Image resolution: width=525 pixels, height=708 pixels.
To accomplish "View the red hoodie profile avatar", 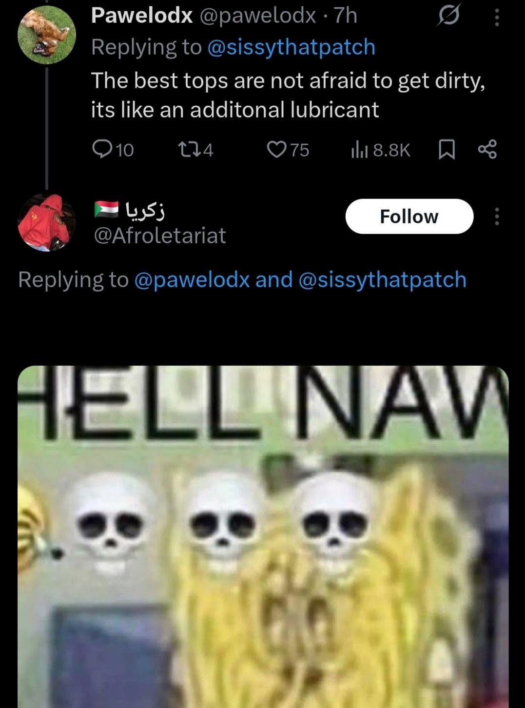I will pos(46,222).
